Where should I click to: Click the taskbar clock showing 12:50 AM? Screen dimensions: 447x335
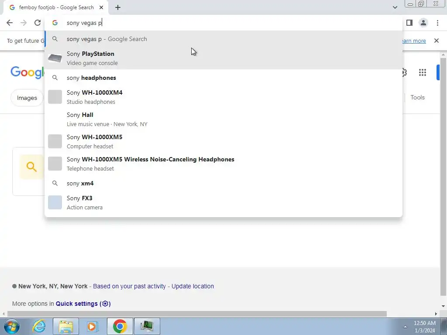click(424, 327)
